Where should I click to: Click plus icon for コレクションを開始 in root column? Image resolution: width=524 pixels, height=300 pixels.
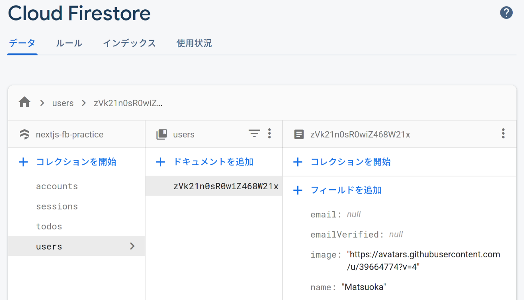click(24, 162)
